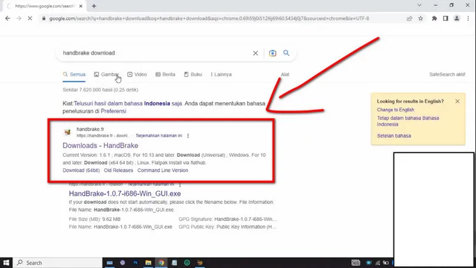Open the green circular app in taskbar
The width and height of the screenshot is (476, 268).
(187, 263)
